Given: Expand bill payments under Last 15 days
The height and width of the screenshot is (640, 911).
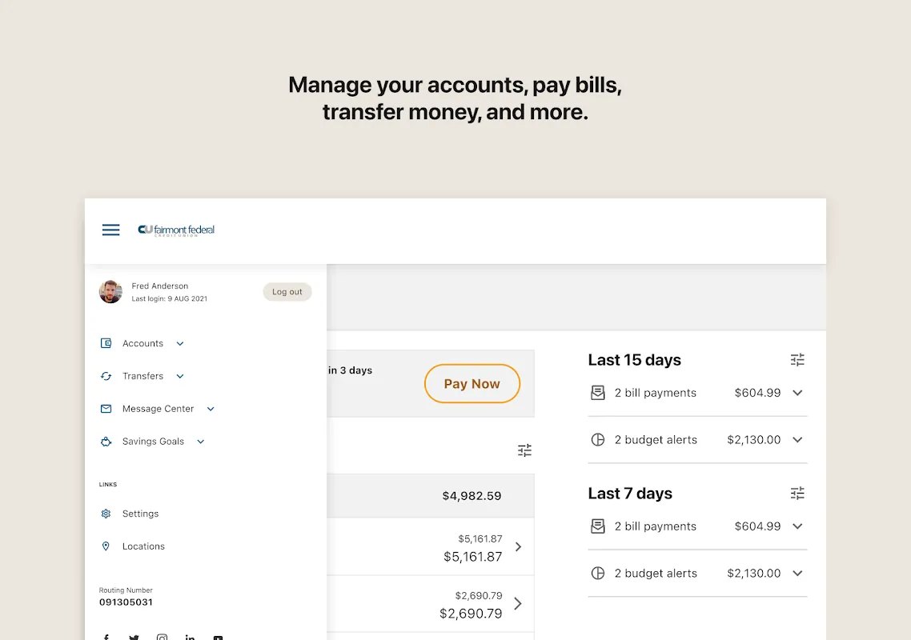Looking at the screenshot, I should coord(797,393).
